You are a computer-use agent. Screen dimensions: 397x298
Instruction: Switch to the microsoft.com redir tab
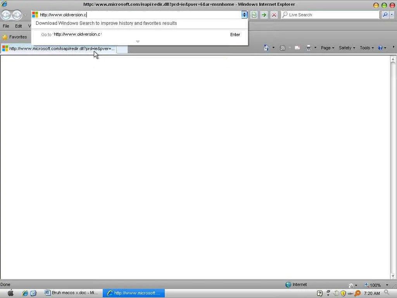(59, 49)
